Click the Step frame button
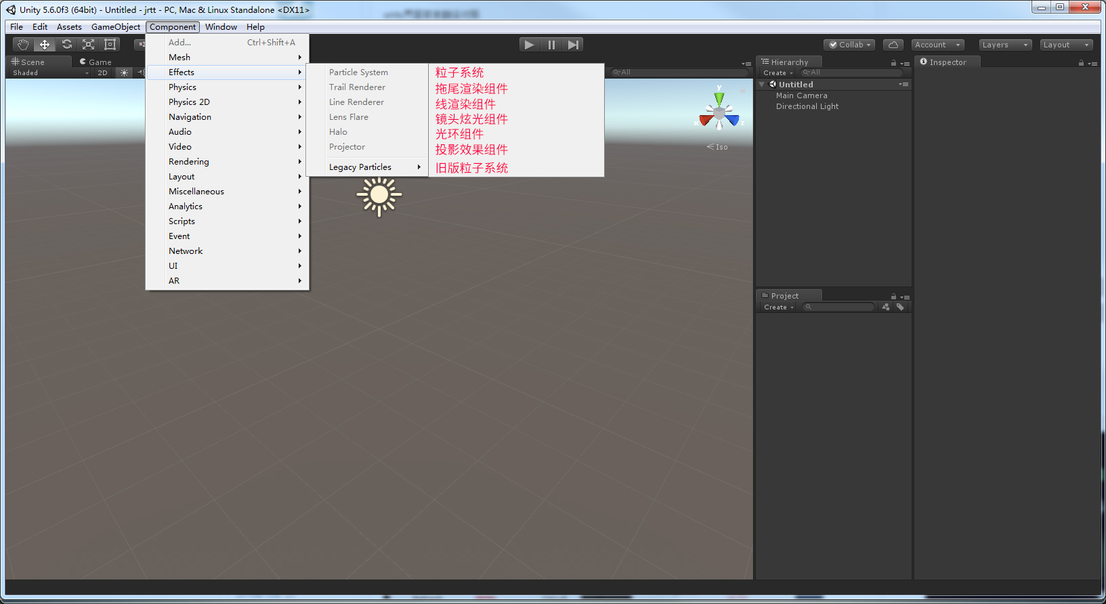1106x604 pixels. tap(573, 45)
